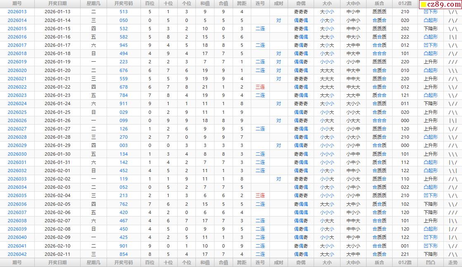The image size is (462, 267).
Task: Open period link 2026025
Action: (x=17, y=112)
